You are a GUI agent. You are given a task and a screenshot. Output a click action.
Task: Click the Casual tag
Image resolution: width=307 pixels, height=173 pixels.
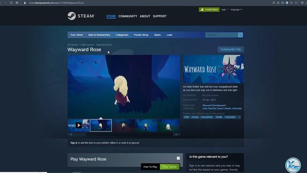click(x=195, y=117)
